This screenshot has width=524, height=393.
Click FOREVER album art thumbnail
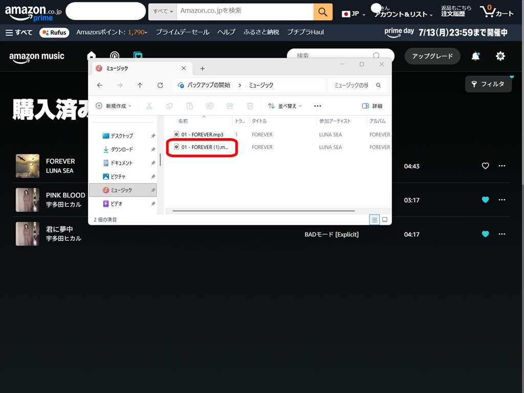pyautogui.click(x=28, y=166)
